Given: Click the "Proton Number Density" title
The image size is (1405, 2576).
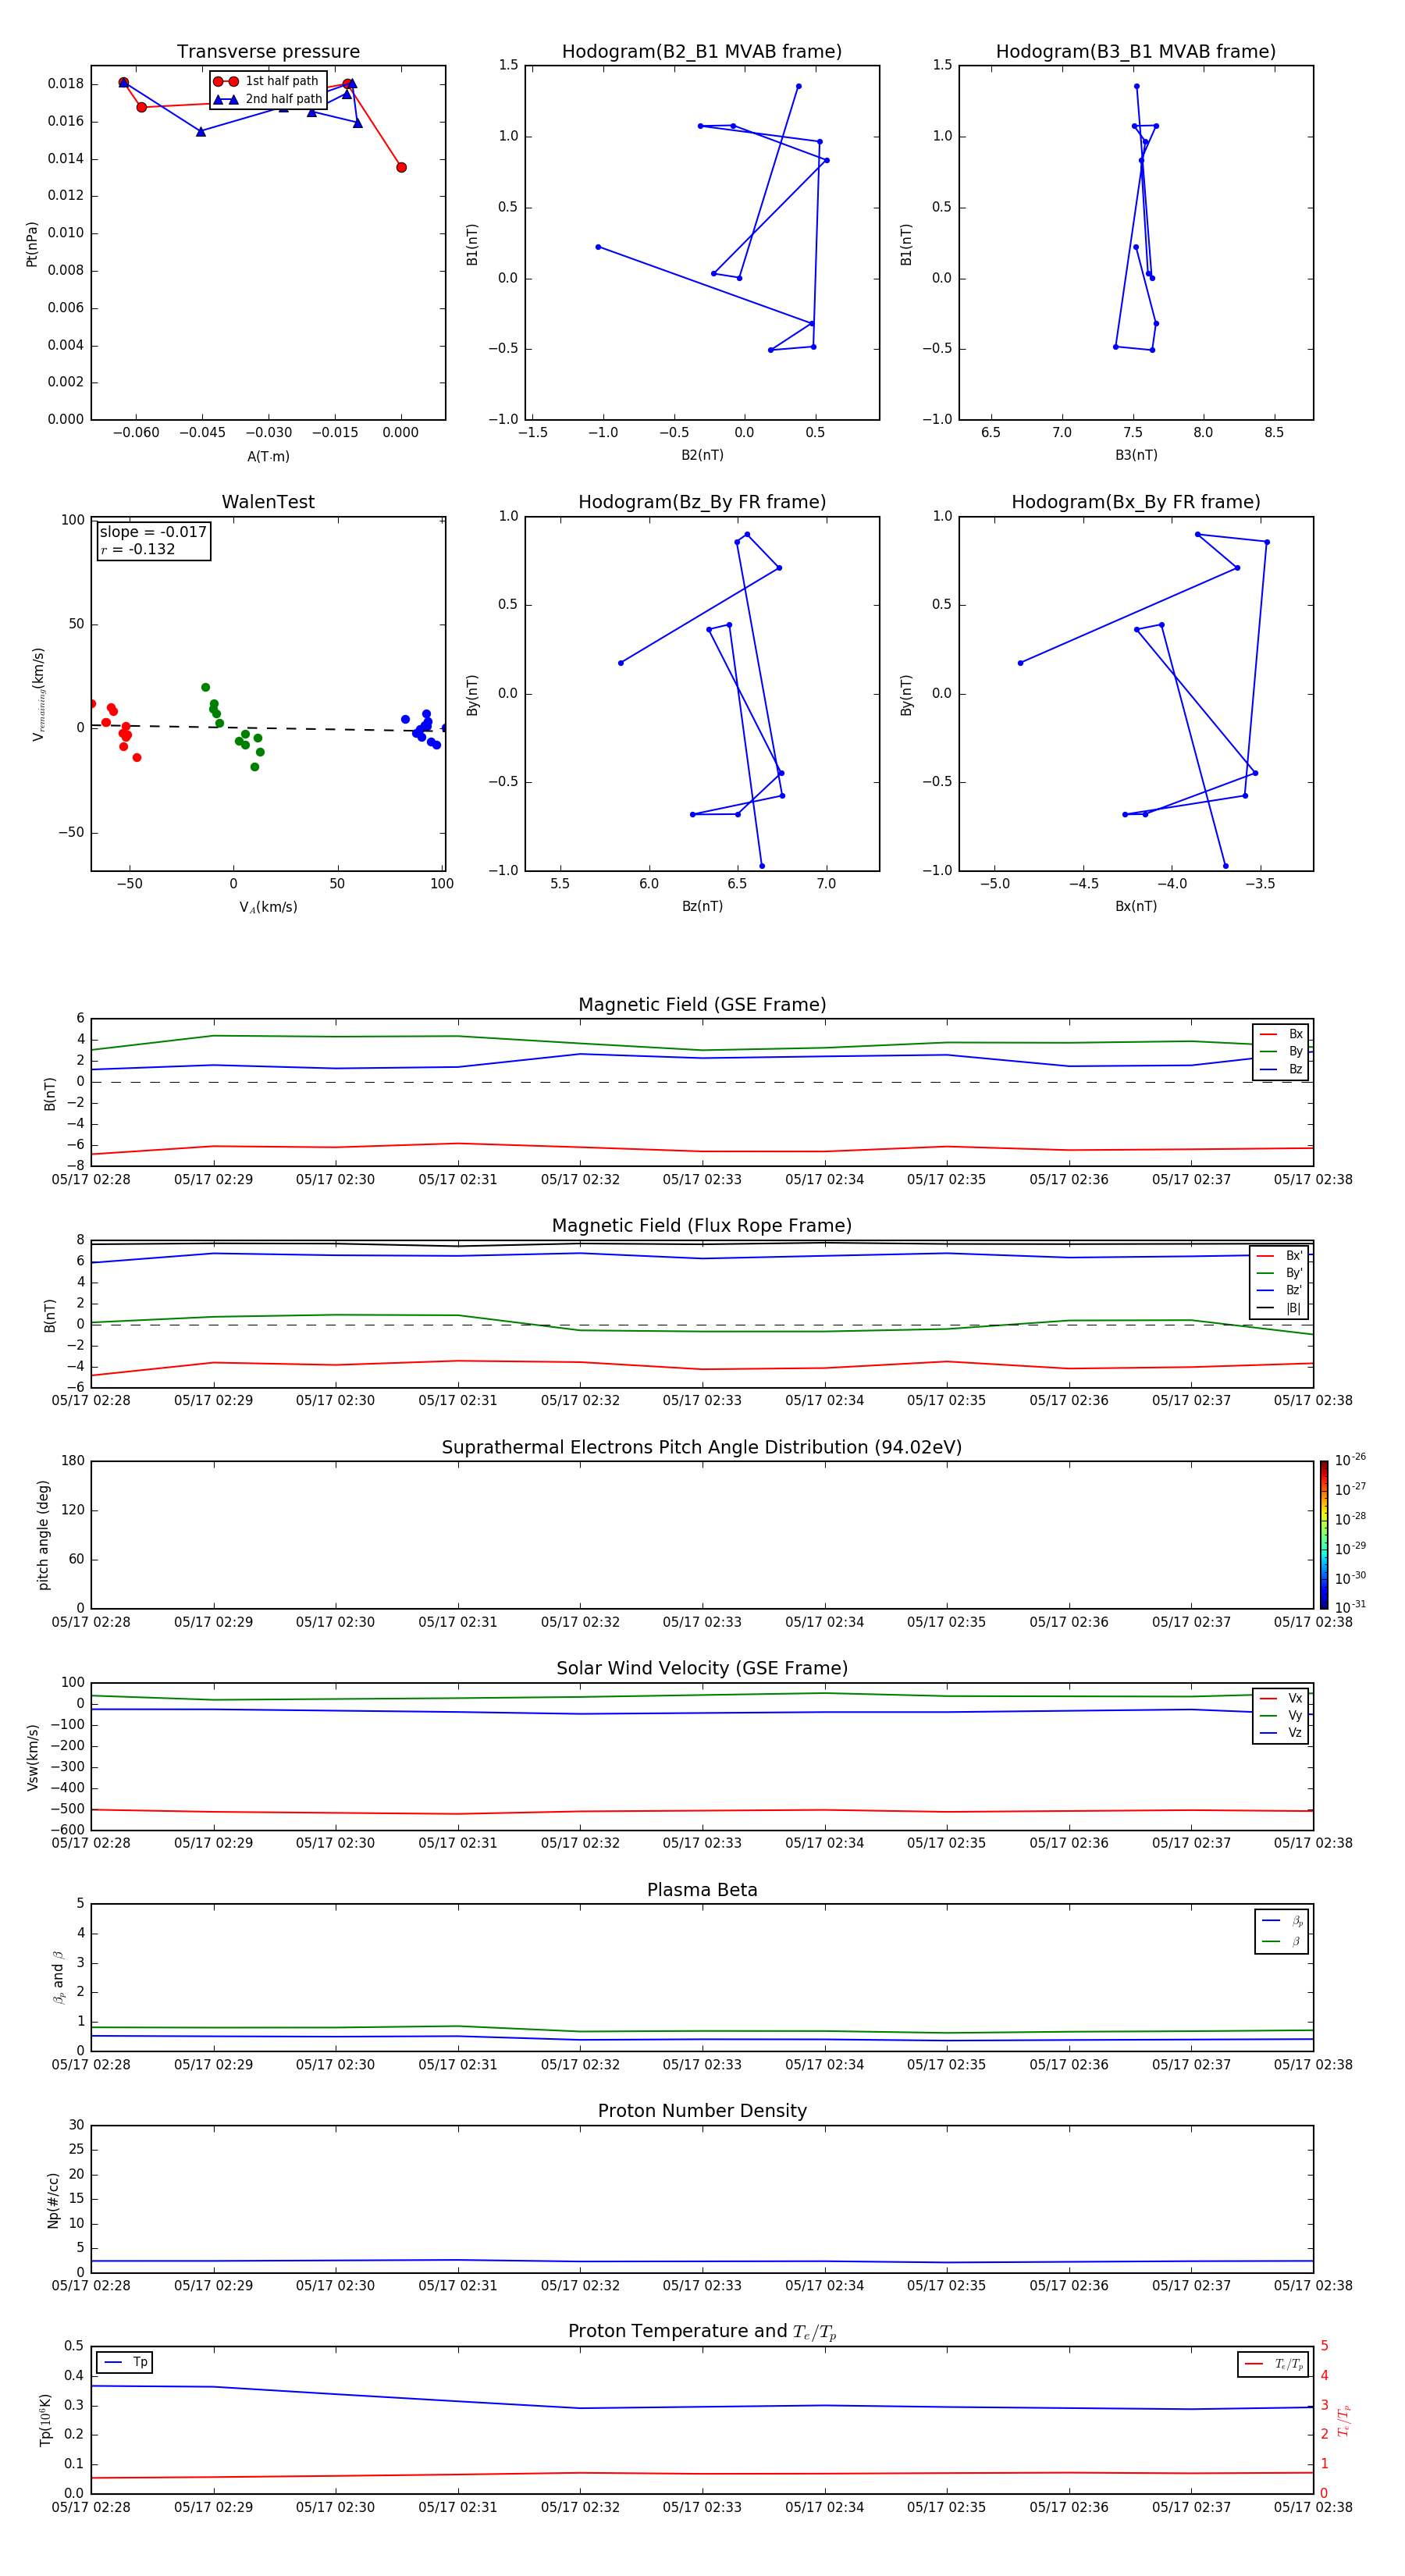Looking at the screenshot, I should pos(702,2111).
